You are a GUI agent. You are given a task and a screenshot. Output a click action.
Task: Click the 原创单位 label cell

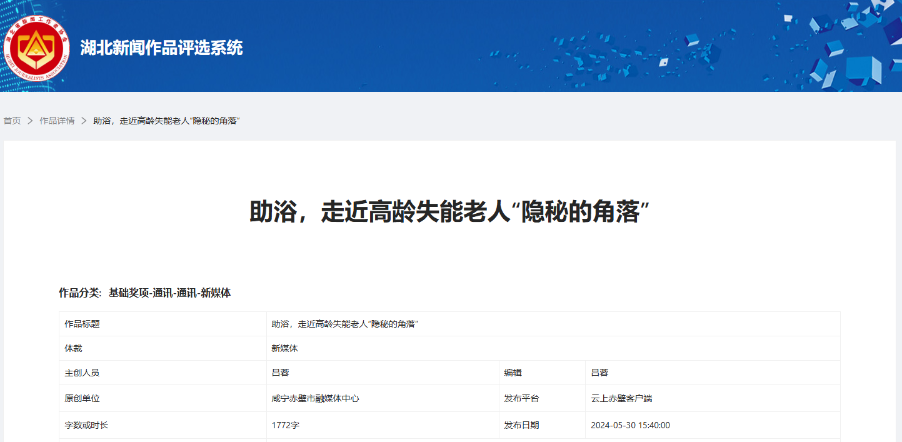(x=82, y=398)
